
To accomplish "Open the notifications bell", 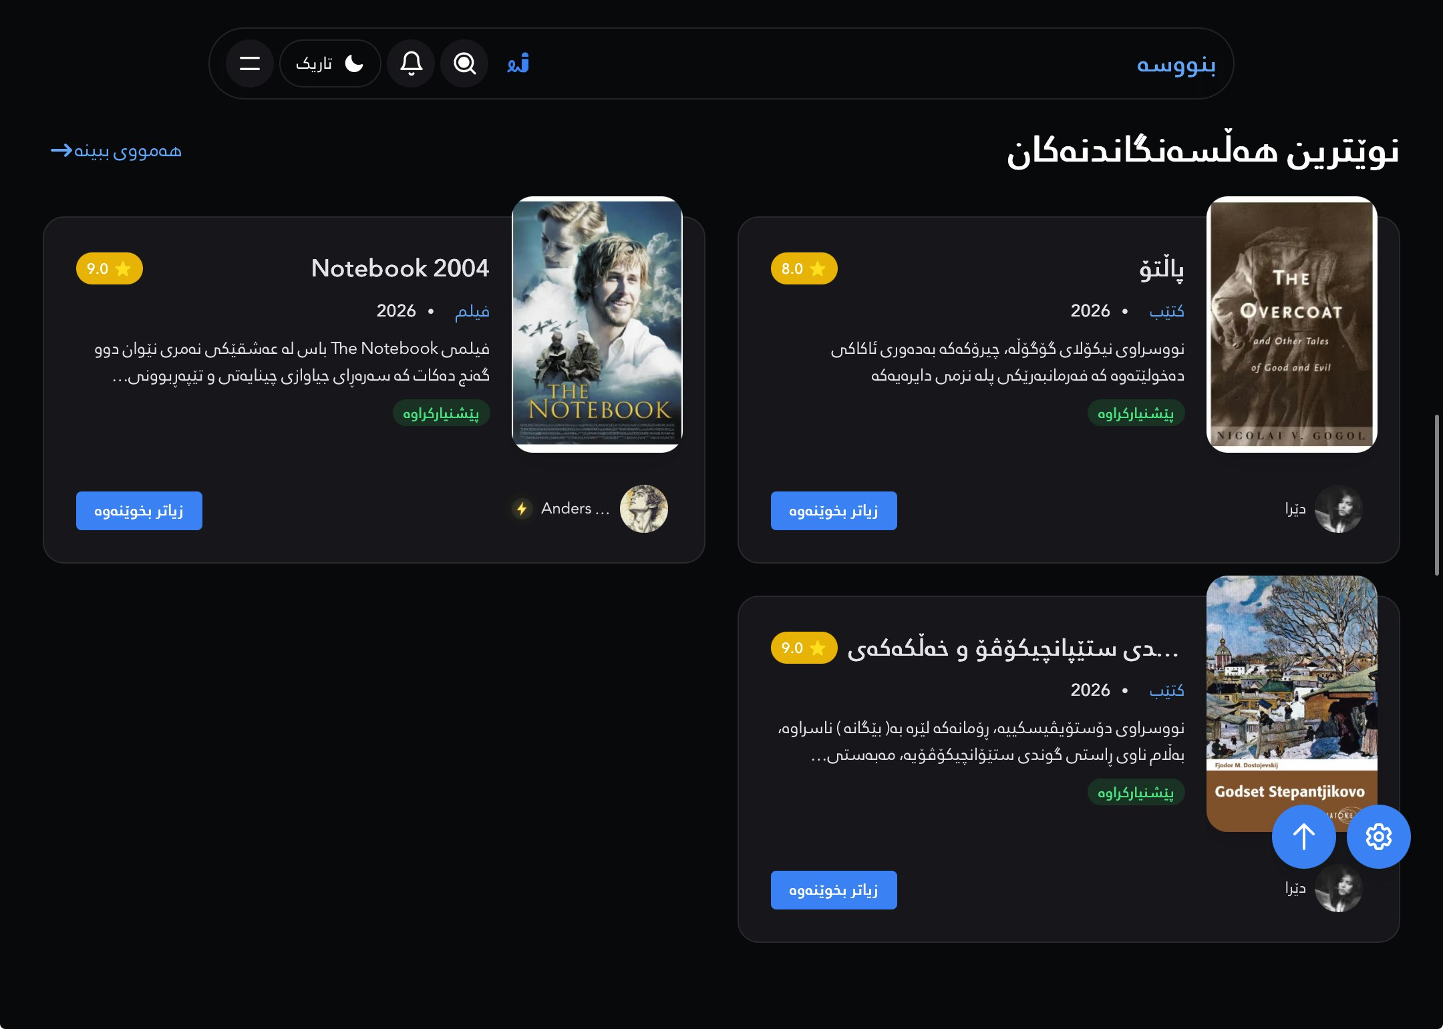I will point(411,63).
